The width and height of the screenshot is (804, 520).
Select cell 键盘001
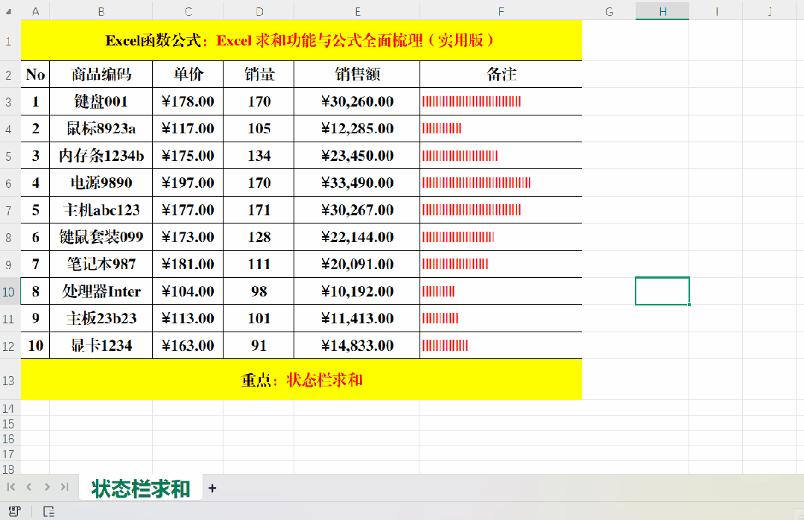[101, 101]
